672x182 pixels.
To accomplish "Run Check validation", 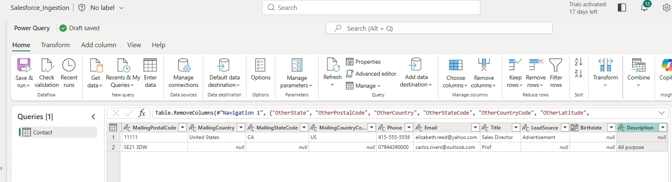I will pyautogui.click(x=46, y=73).
